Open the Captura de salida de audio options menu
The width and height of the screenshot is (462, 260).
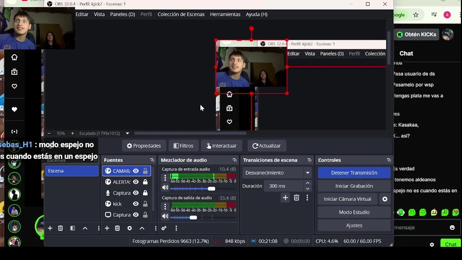tap(165, 207)
